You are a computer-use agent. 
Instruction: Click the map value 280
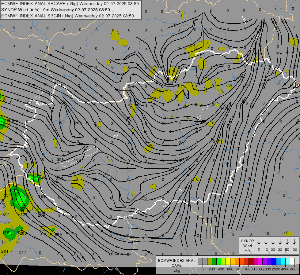point(23,233)
